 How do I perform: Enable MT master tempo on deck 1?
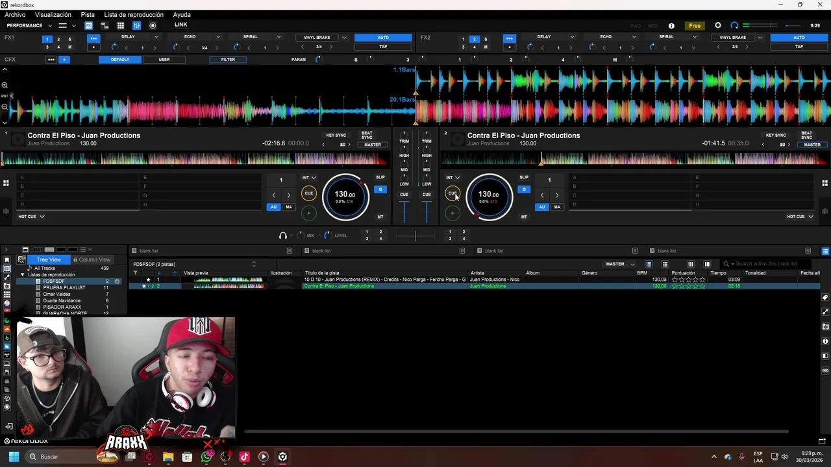coord(380,217)
